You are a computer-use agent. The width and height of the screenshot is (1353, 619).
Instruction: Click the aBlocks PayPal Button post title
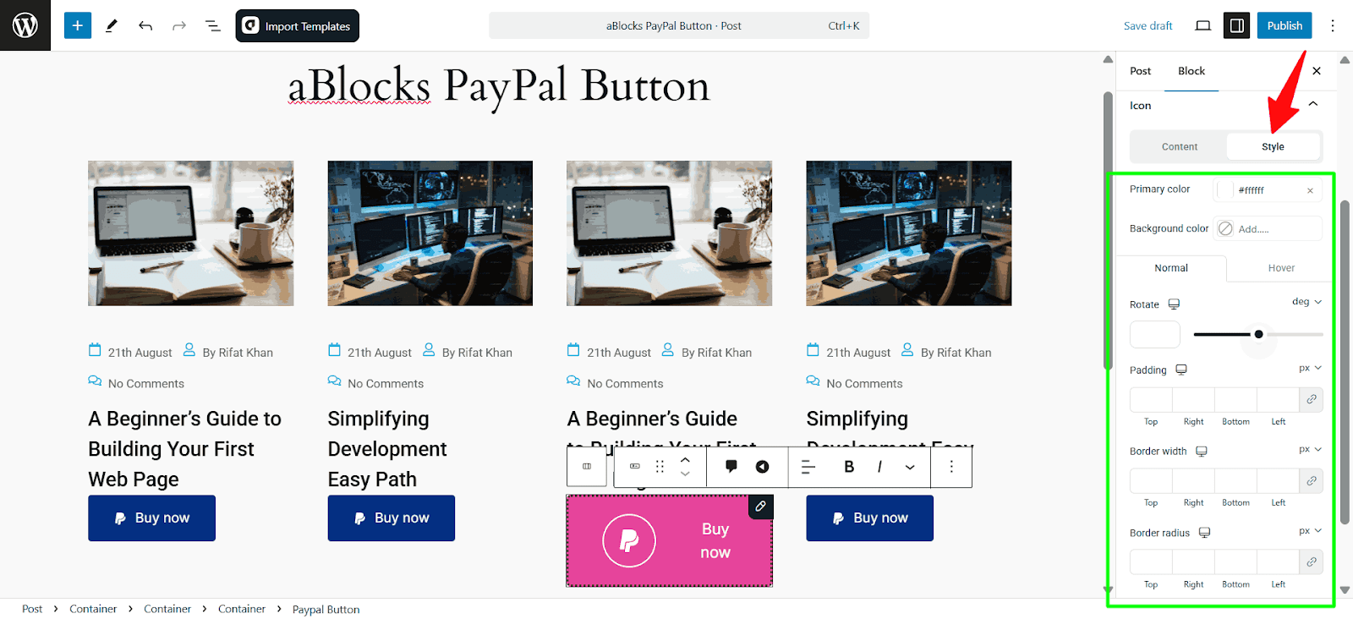499,86
